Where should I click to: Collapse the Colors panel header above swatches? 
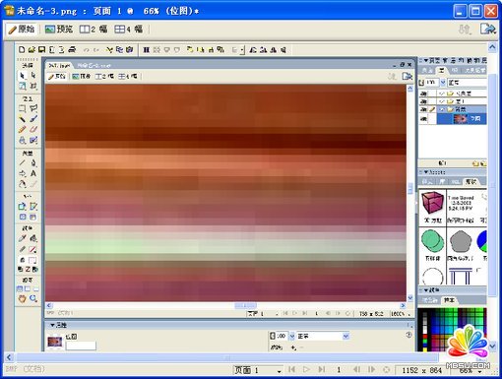click(426, 290)
